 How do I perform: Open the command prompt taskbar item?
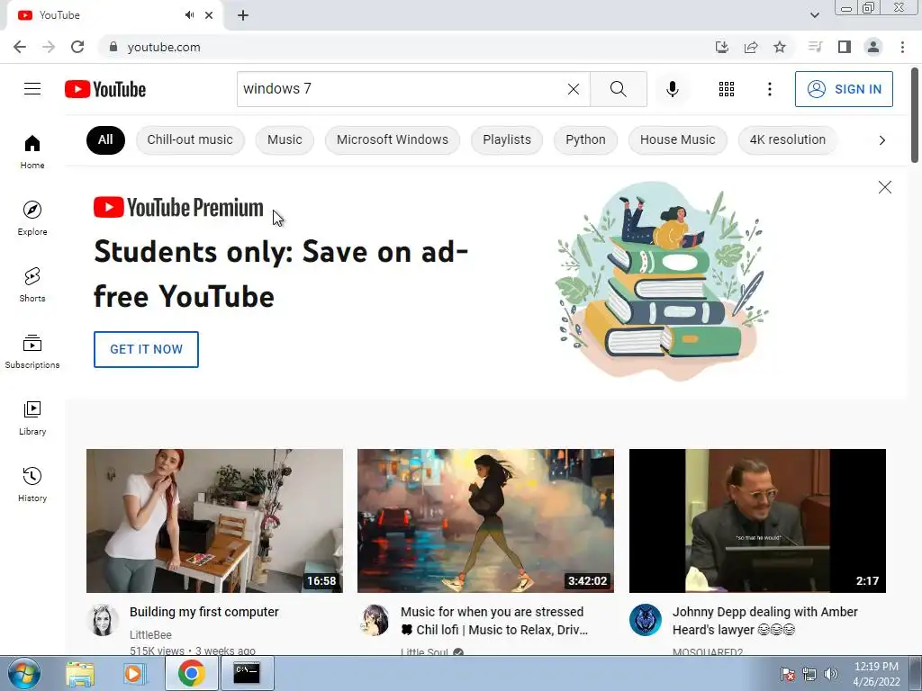(x=247, y=673)
